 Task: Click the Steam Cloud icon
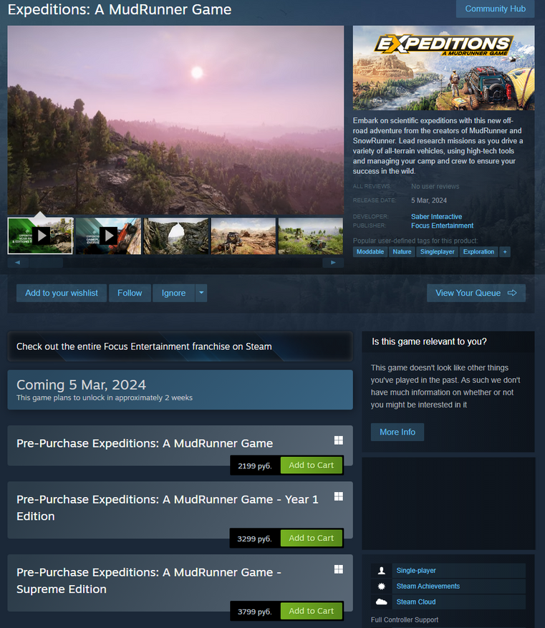(382, 602)
